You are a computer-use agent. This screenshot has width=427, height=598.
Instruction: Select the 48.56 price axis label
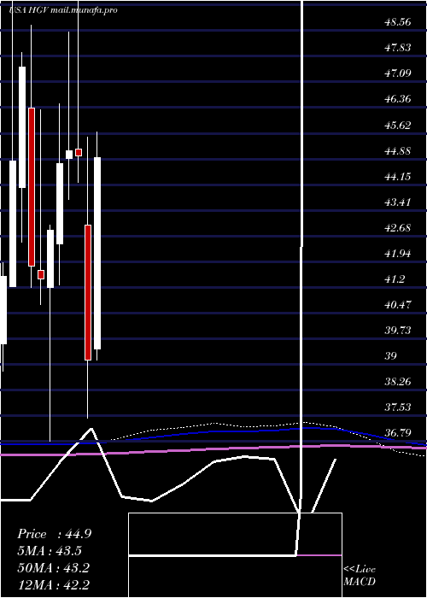pyautogui.click(x=398, y=22)
